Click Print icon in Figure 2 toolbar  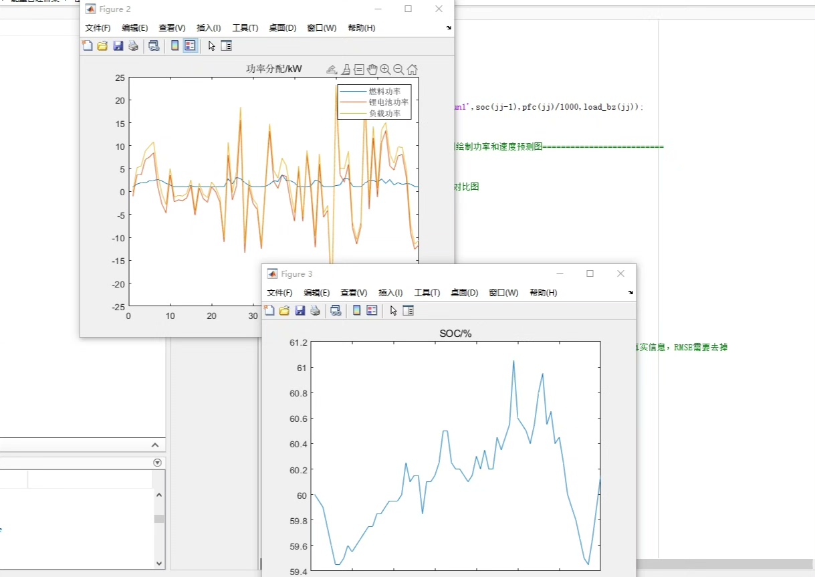133,45
